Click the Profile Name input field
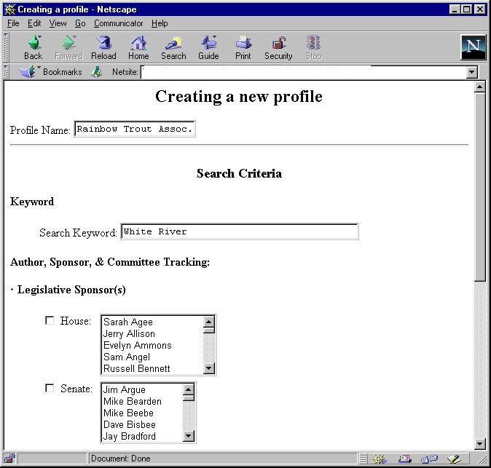This screenshot has width=491, height=468. pyautogui.click(x=135, y=129)
